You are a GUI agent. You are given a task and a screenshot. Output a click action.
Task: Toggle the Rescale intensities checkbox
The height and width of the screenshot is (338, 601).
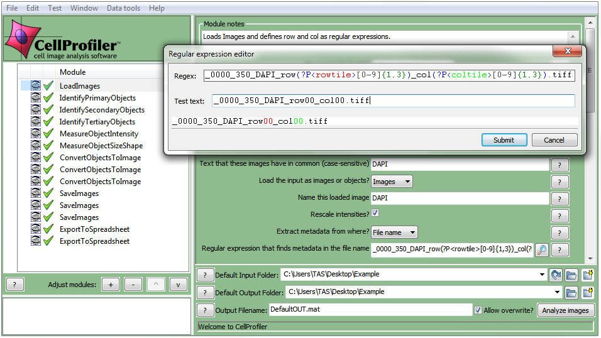(375, 214)
